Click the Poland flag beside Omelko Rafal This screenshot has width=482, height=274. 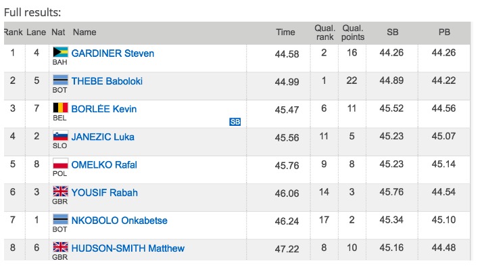pyautogui.click(x=60, y=164)
